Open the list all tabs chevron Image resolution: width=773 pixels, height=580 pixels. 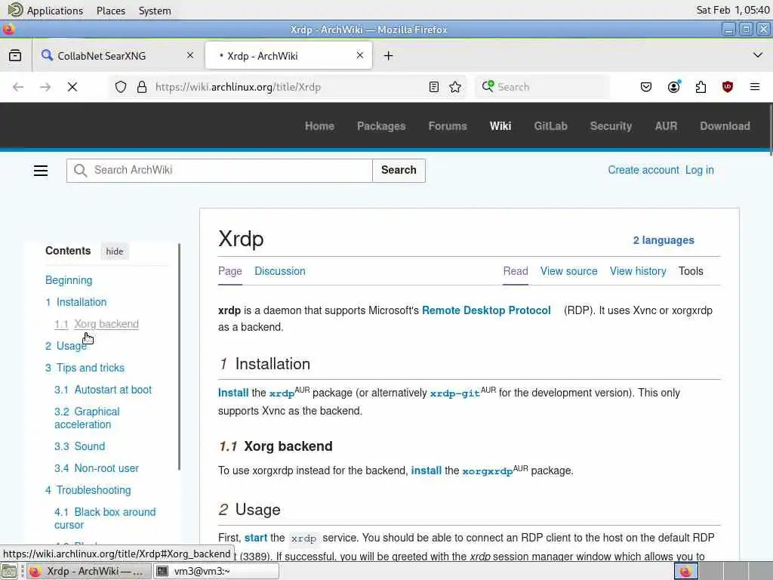(758, 55)
